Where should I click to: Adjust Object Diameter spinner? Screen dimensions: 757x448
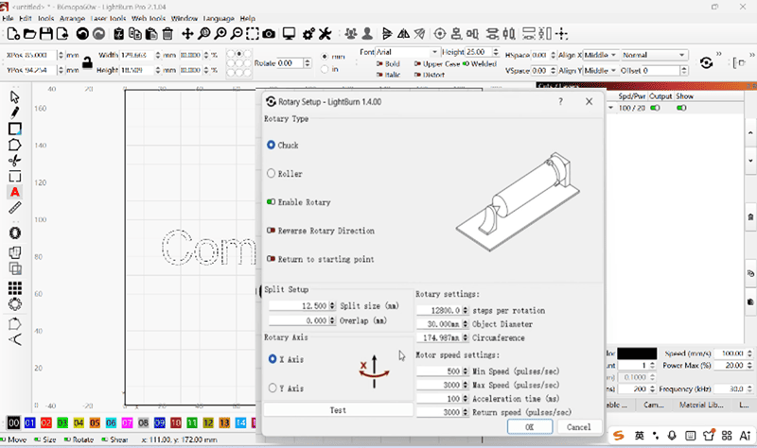[466, 324]
